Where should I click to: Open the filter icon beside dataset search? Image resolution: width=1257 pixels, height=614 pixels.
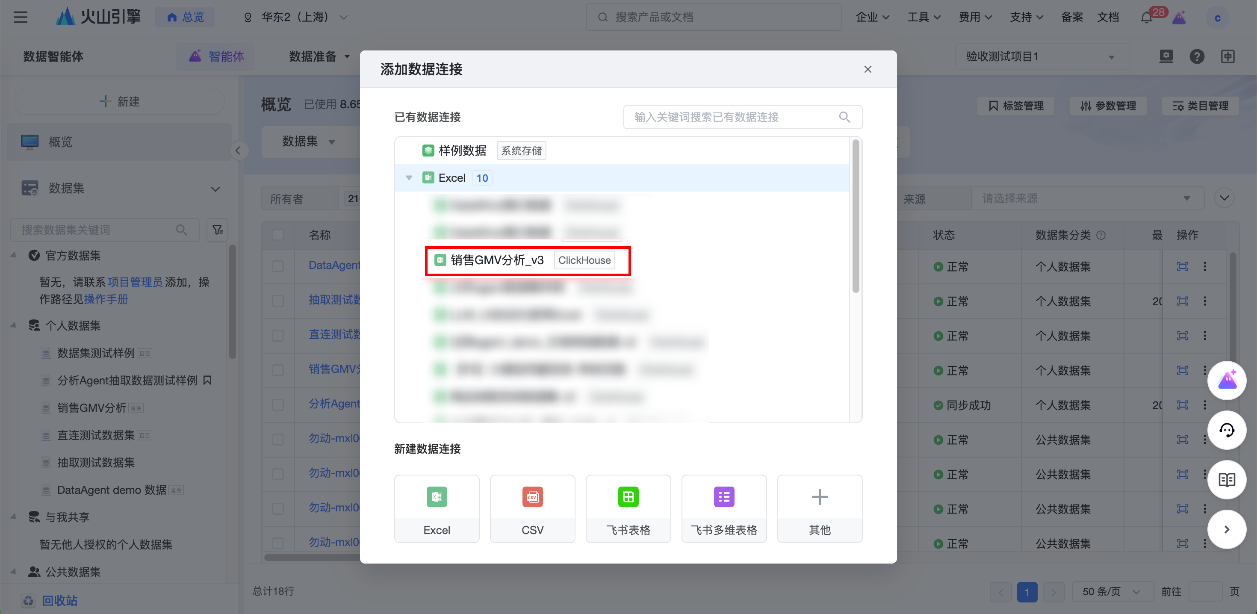click(x=217, y=230)
